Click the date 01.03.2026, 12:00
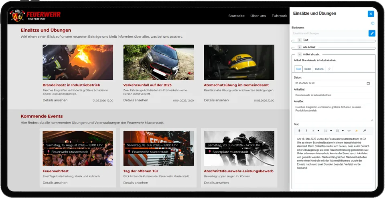Screen dimensions: 385x198 (x=264, y=101)
